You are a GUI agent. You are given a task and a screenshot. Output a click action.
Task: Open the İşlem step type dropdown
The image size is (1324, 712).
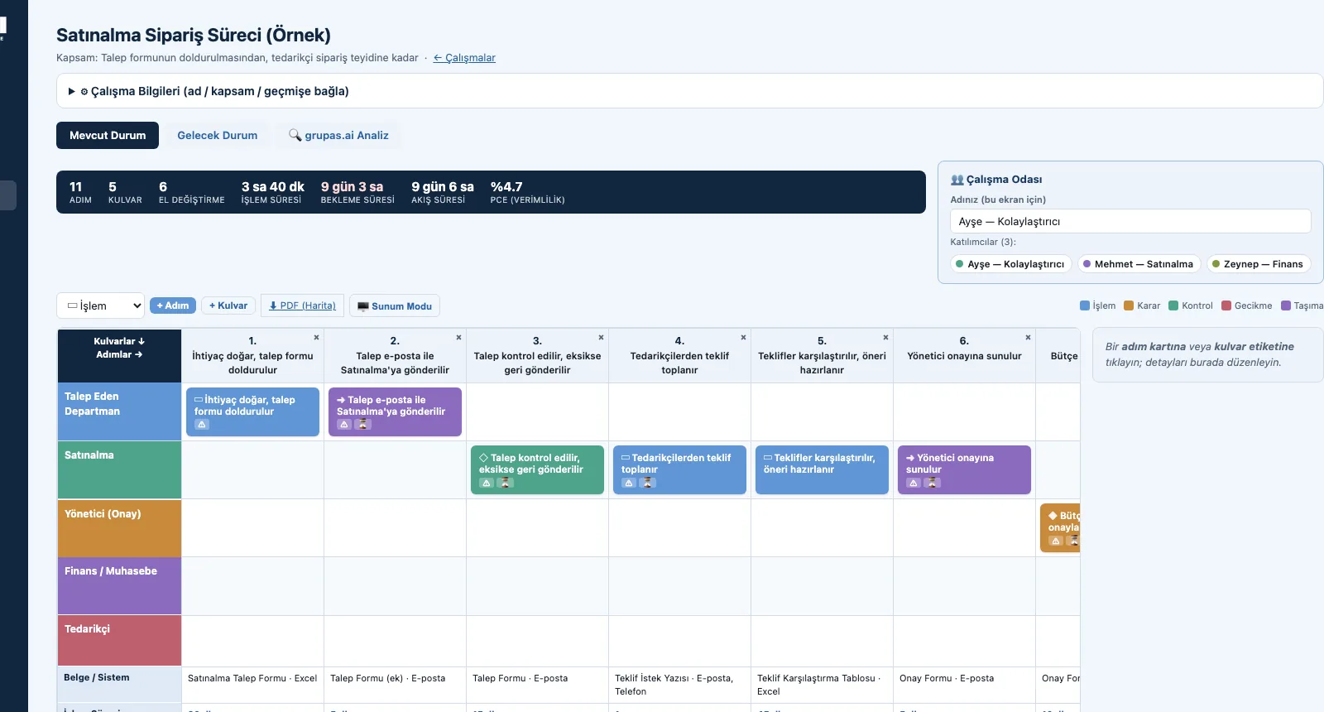coord(100,305)
